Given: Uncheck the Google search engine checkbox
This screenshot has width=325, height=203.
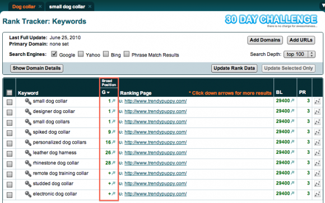Looking at the screenshot, I should pyautogui.click(x=54, y=54).
